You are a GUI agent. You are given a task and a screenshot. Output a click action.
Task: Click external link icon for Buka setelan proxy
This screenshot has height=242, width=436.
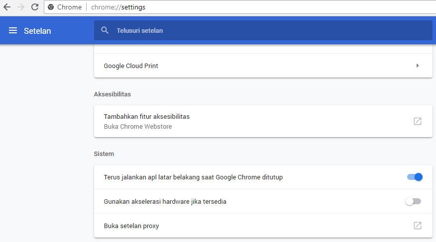click(418, 226)
